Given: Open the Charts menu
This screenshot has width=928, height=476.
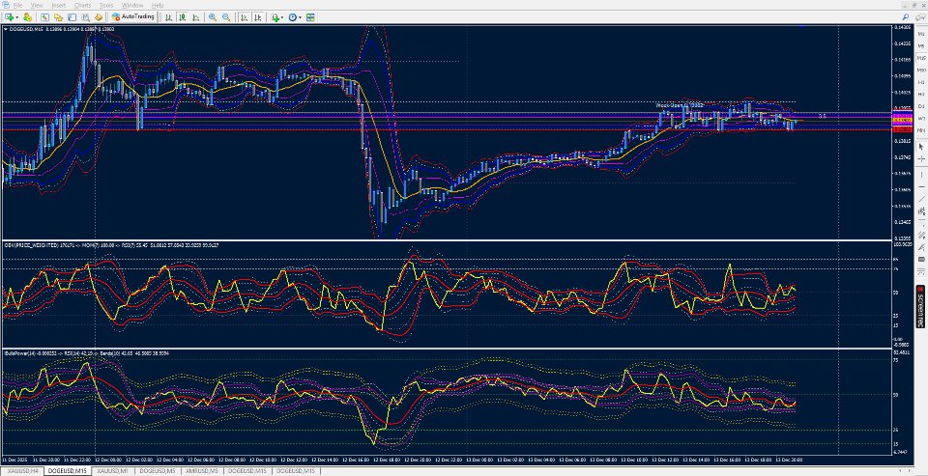Looking at the screenshot, I should 83,5.
